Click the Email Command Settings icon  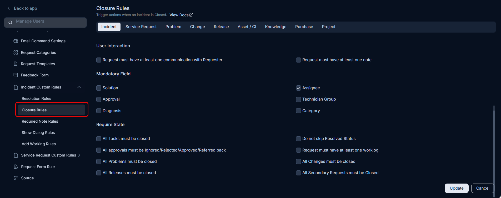[16, 41]
